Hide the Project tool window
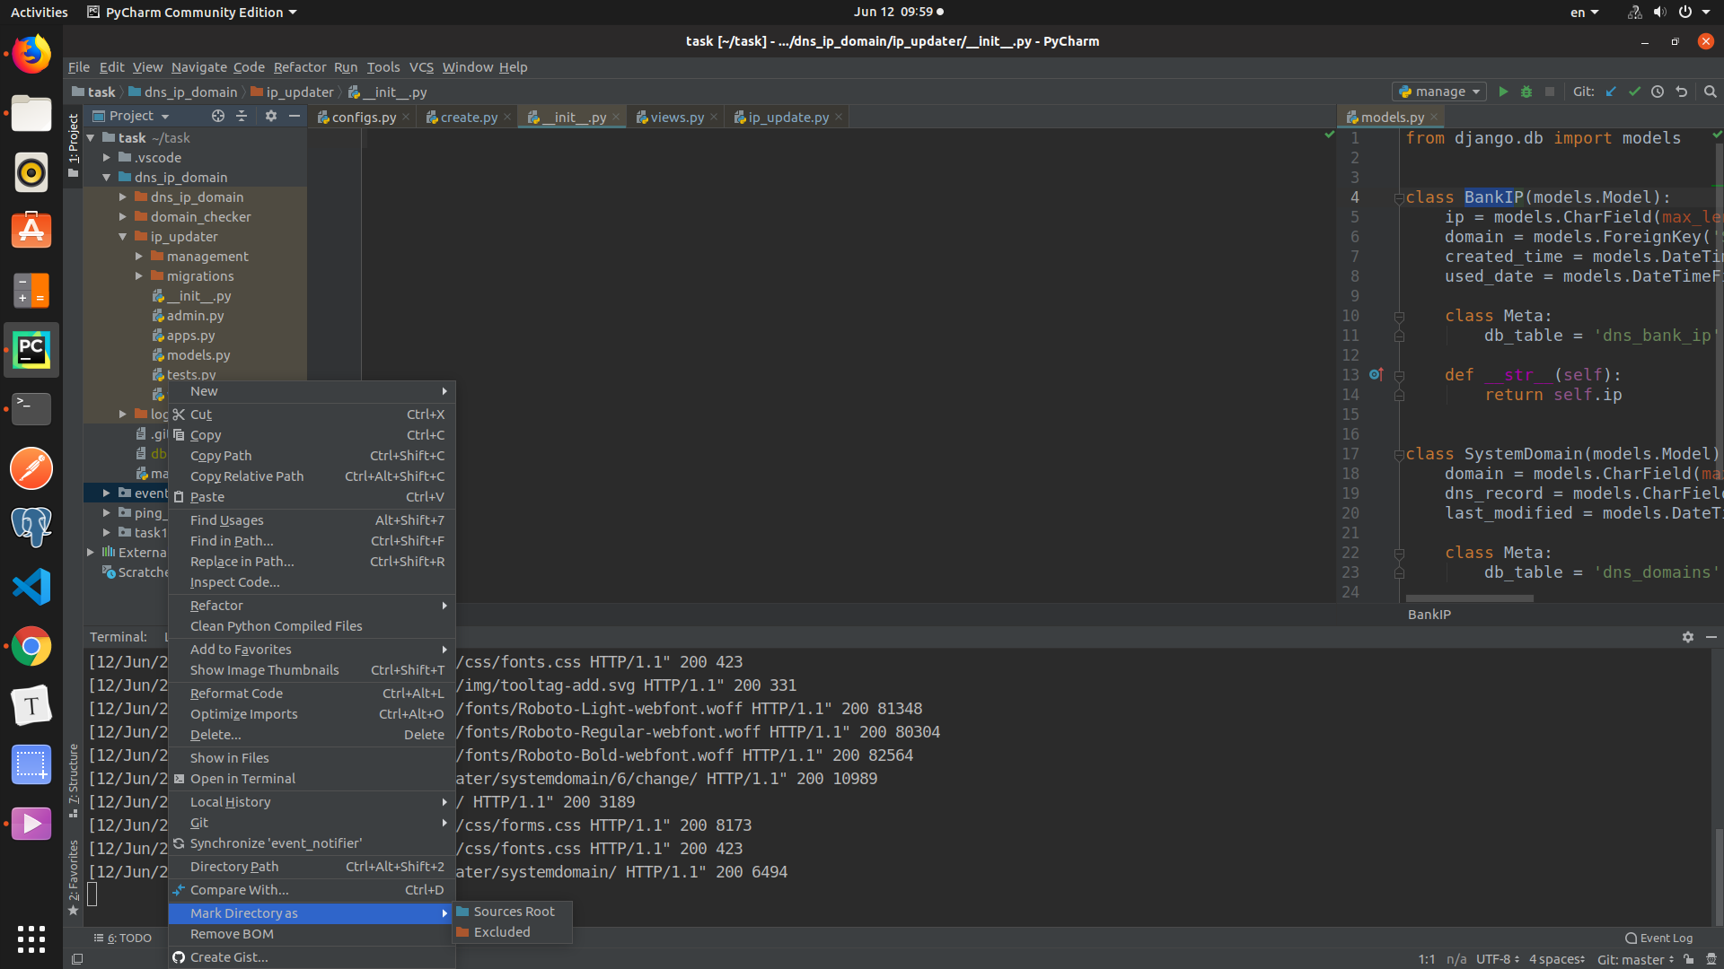This screenshot has width=1724, height=969. click(x=294, y=116)
